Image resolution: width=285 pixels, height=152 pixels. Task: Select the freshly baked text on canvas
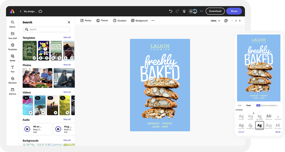160,68
